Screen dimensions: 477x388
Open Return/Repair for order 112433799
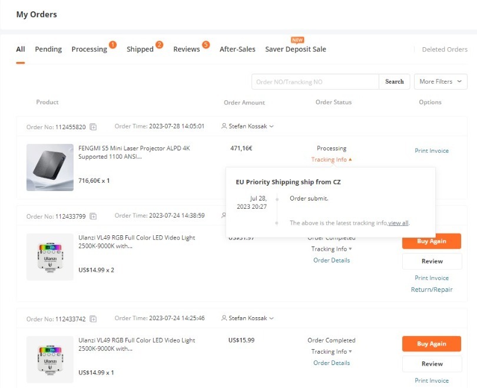click(432, 290)
